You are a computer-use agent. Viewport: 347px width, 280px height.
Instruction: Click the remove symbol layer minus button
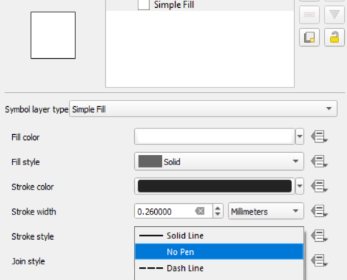point(309,15)
